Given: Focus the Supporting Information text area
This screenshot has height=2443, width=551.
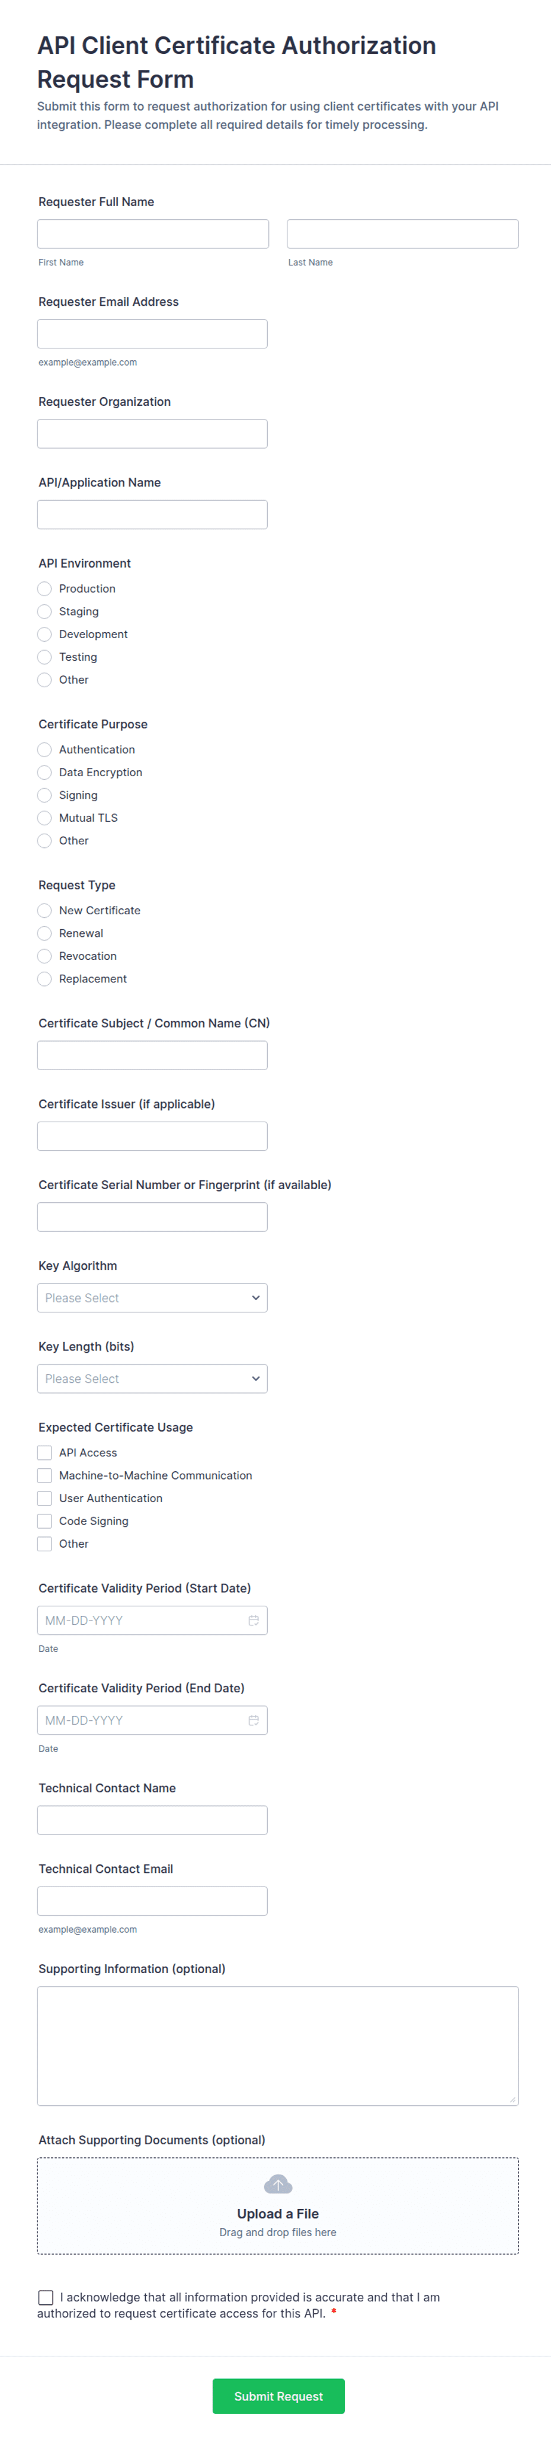Looking at the screenshot, I should [277, 2045].
